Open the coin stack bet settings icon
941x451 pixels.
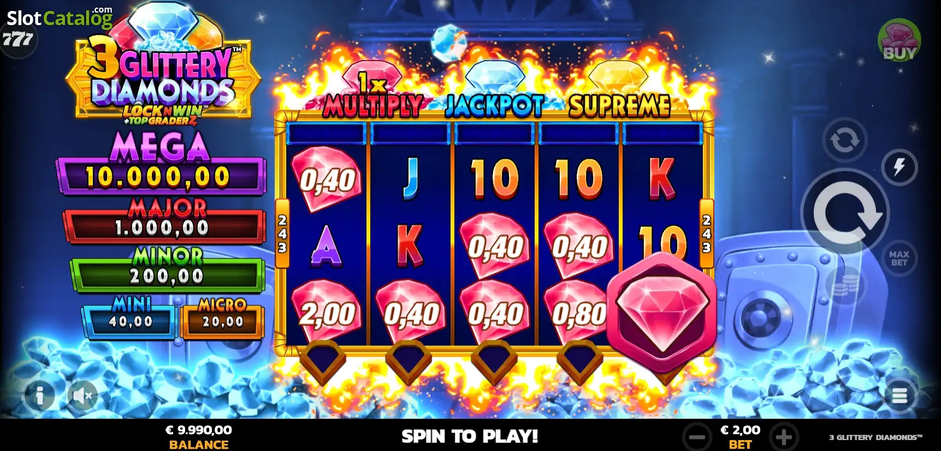coord(845,286)
